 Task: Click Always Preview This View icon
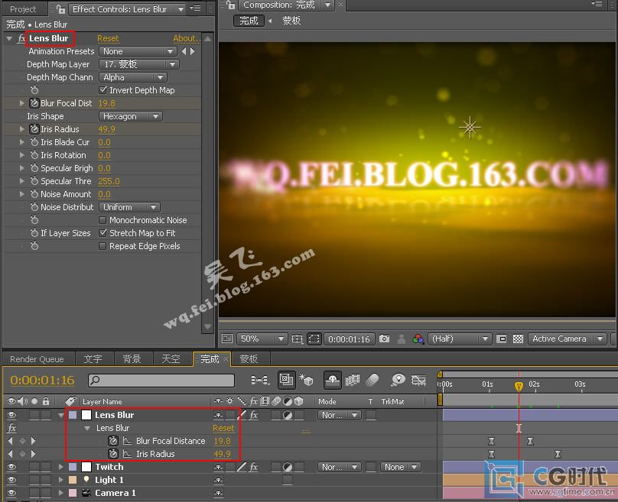[227, 338]
